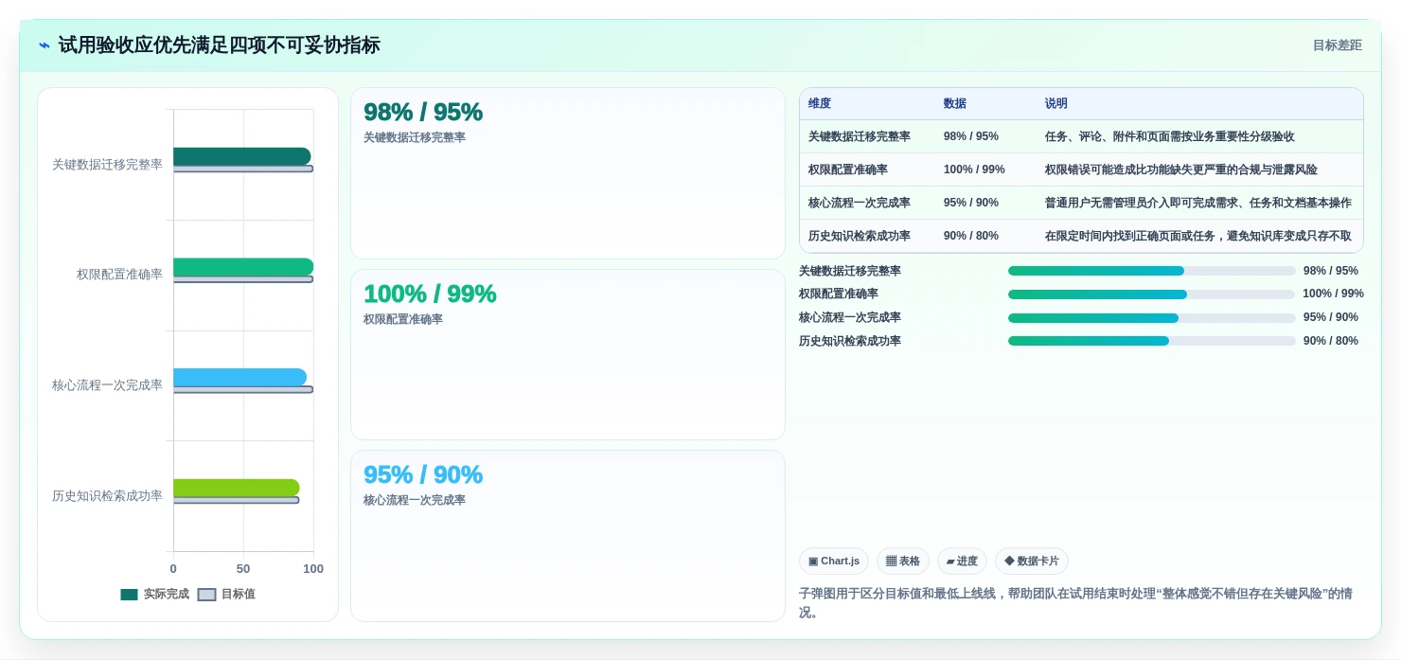Screen dimensions: 1401x660
Task: Click the blue 核心流程一次完成率 chart bar
Action: [x=239, y=377]
